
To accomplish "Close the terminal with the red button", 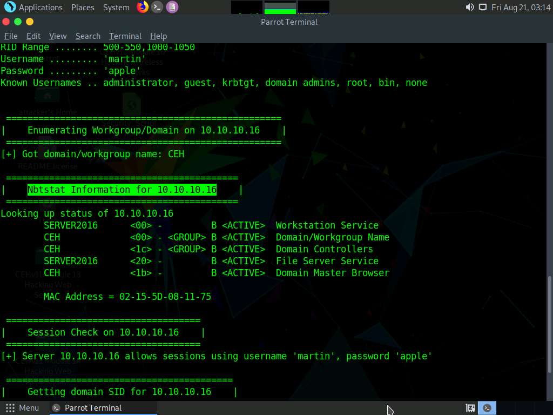I will (x=6, y=22).
